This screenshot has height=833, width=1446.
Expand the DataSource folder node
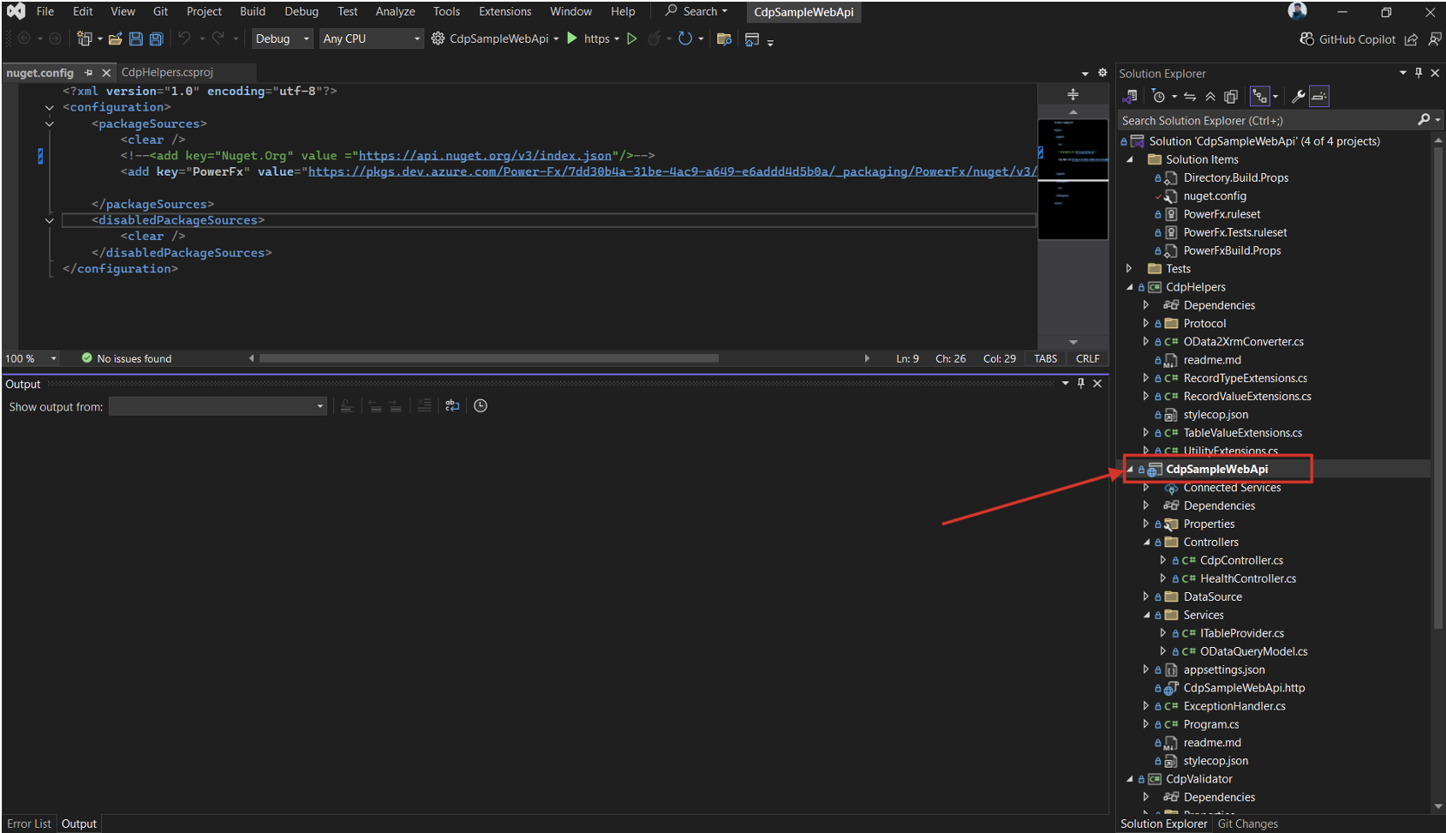pyautogui.click(x=1146, y=596)
